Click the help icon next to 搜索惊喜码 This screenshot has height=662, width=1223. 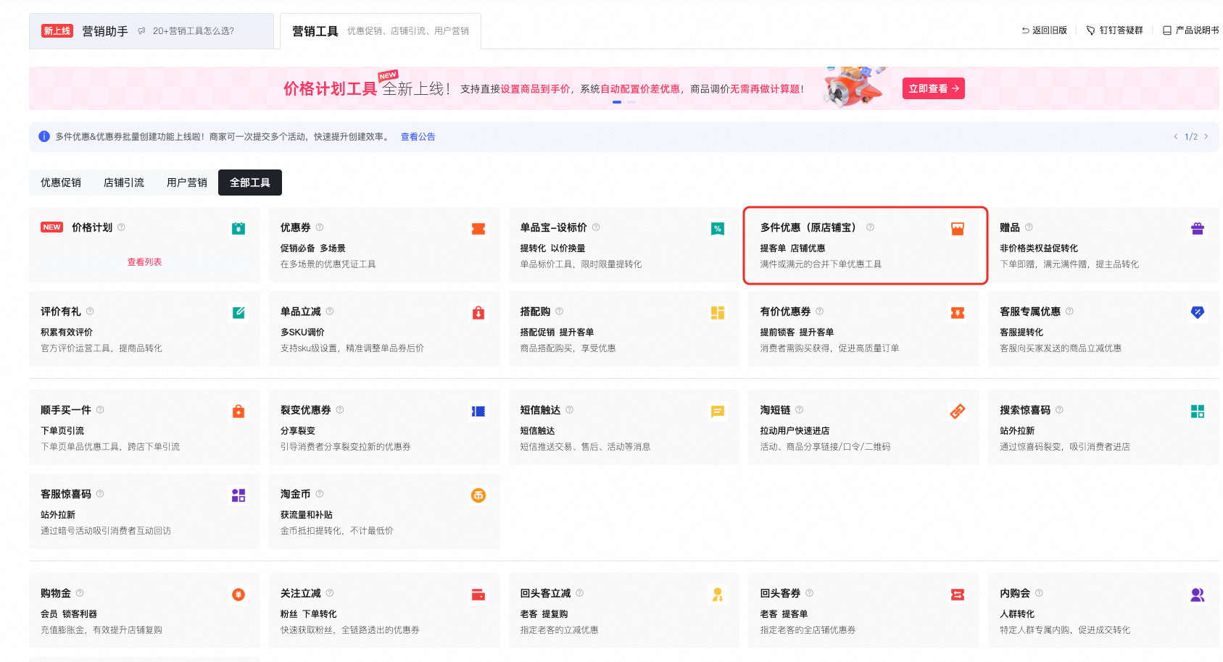click(1059, 410)
